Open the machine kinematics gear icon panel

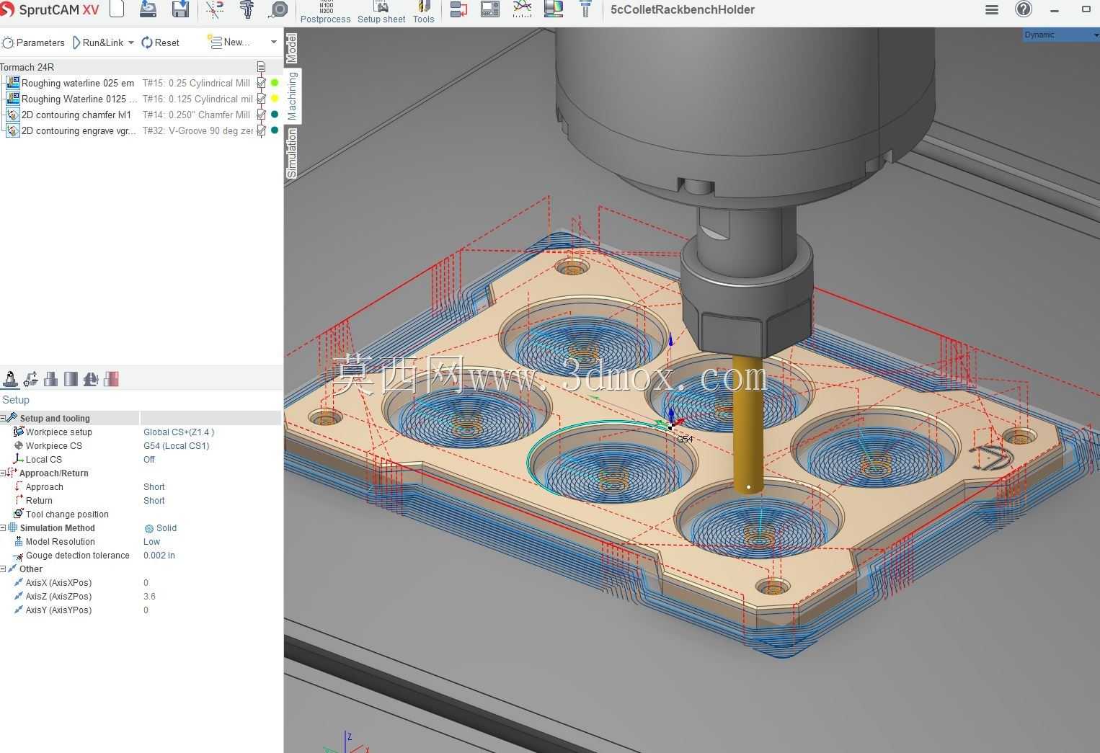(30, 379)
